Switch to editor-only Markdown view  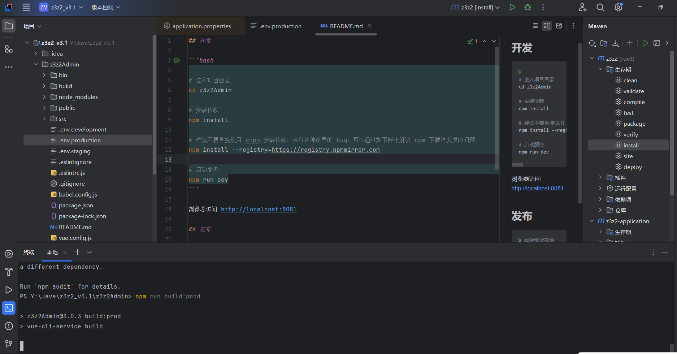[x=535, y=26]
